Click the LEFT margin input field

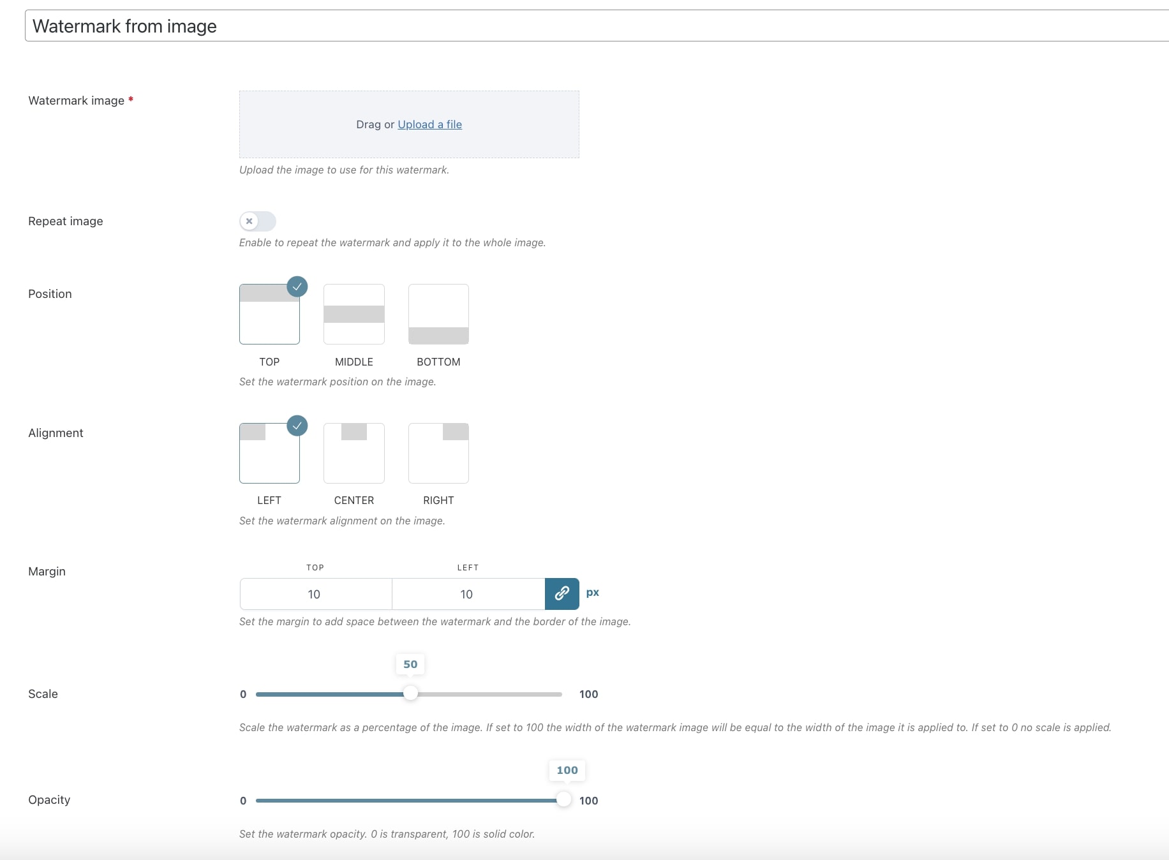click(468, 594)
